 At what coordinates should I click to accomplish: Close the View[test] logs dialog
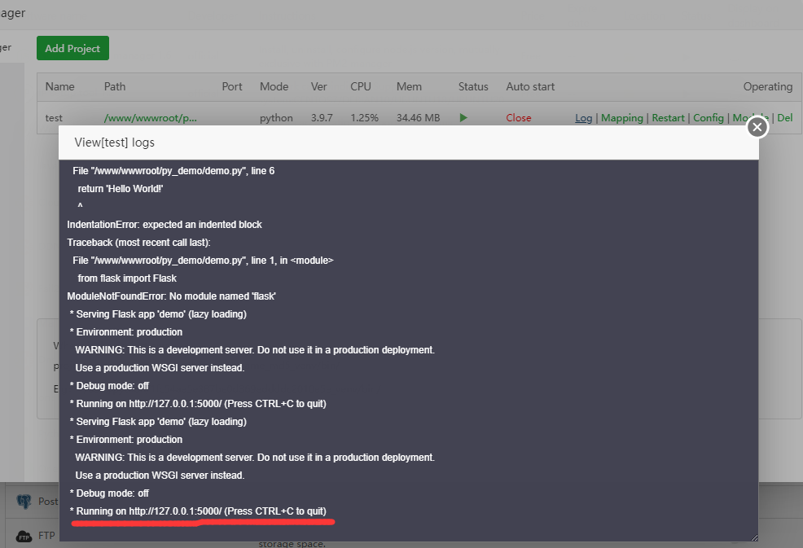coord(757,126)
